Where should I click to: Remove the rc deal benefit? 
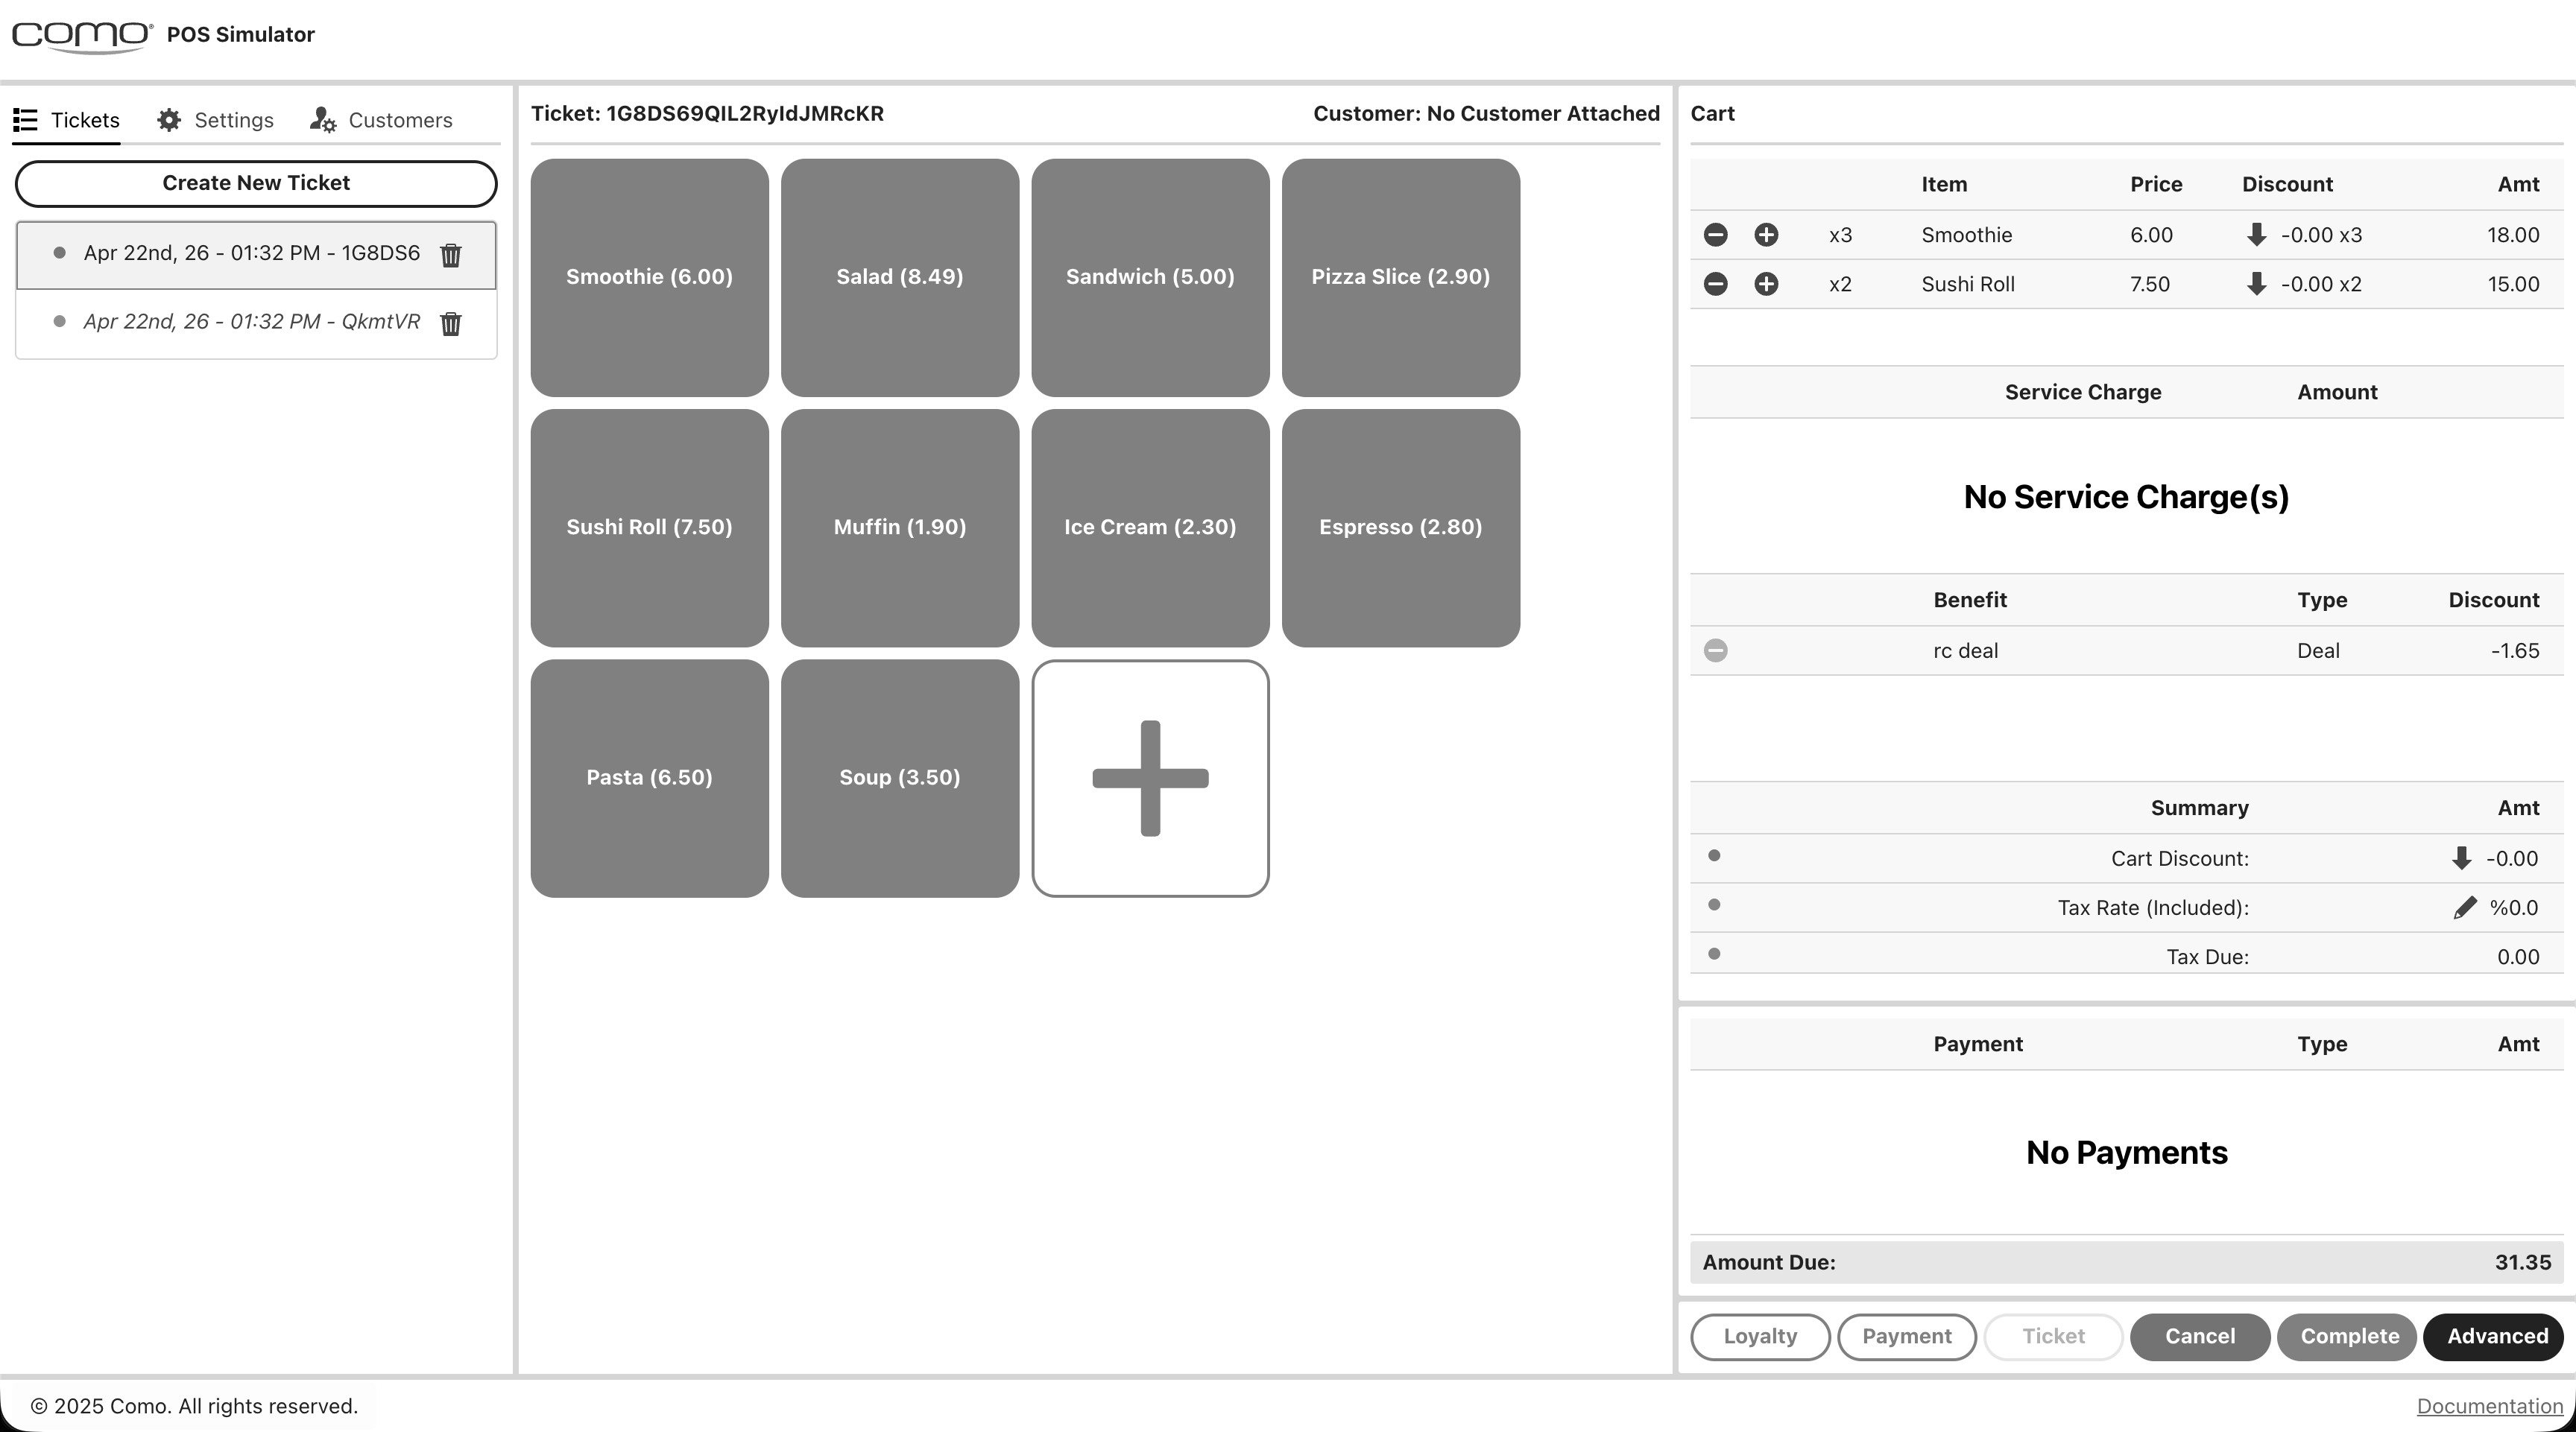[x=1715, y=650]
